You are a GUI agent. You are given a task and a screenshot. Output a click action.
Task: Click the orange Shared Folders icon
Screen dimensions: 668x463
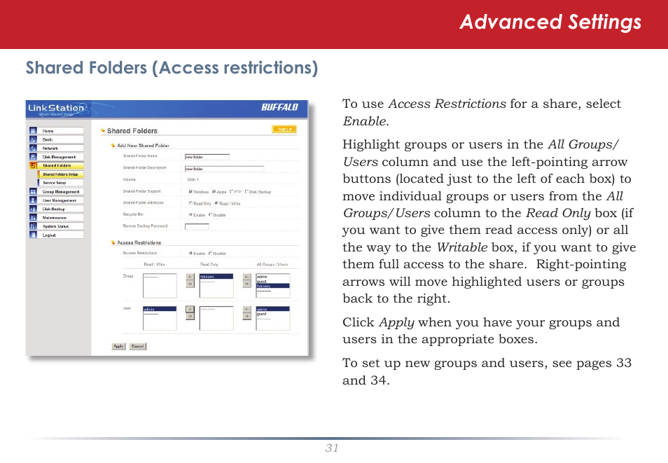[x=33, y=165]
